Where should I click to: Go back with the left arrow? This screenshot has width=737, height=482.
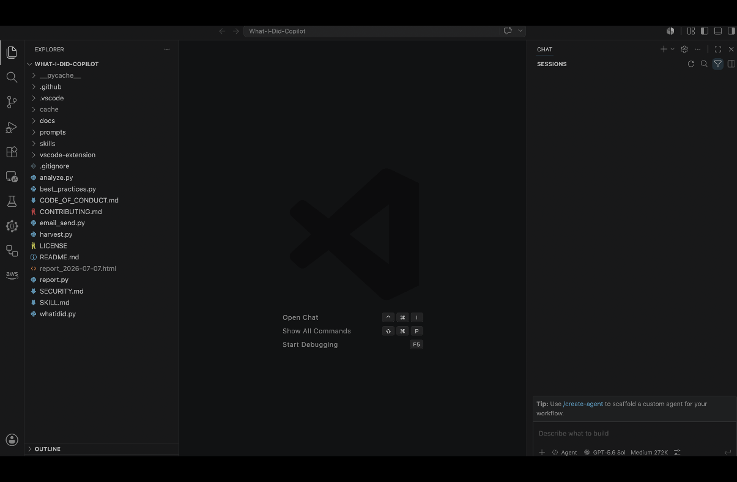pos(222,31)
